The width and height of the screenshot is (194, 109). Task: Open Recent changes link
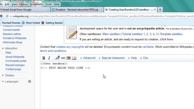pyautogui.click(x=15, y=65)
